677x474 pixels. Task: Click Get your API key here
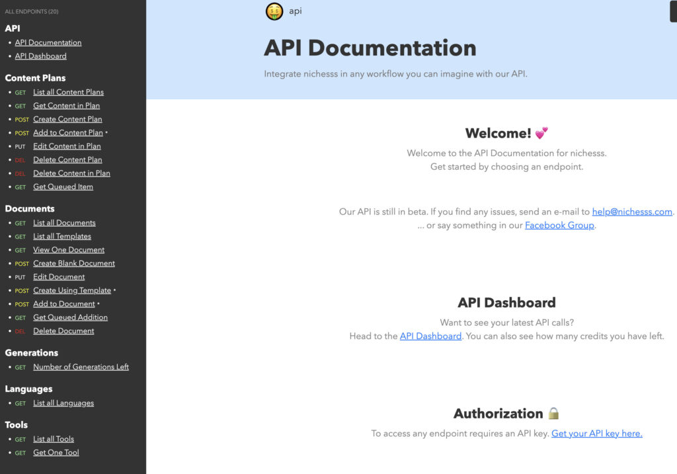click(596, 433)
